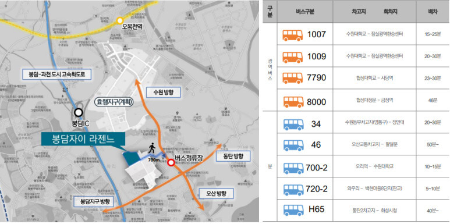Click bus number 34
Screen dimensions: 450x224
[x=316, y=124]
